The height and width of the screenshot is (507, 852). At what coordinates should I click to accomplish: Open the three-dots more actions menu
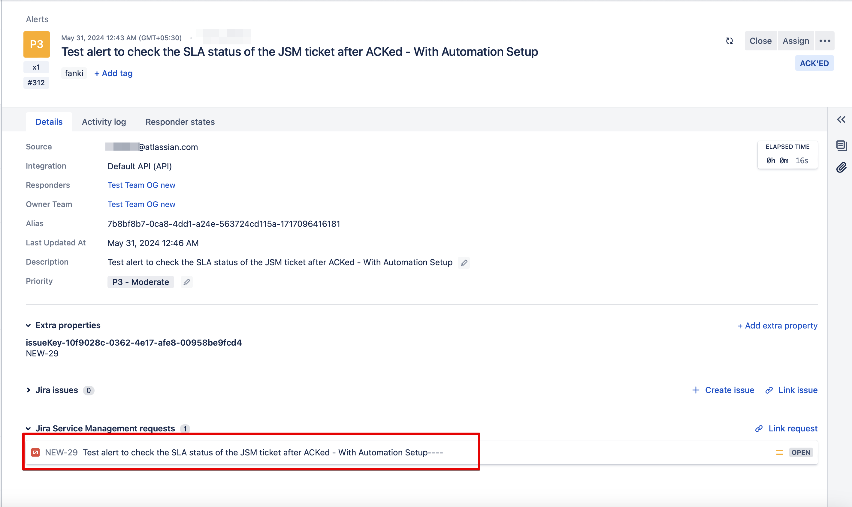(825, 41)
